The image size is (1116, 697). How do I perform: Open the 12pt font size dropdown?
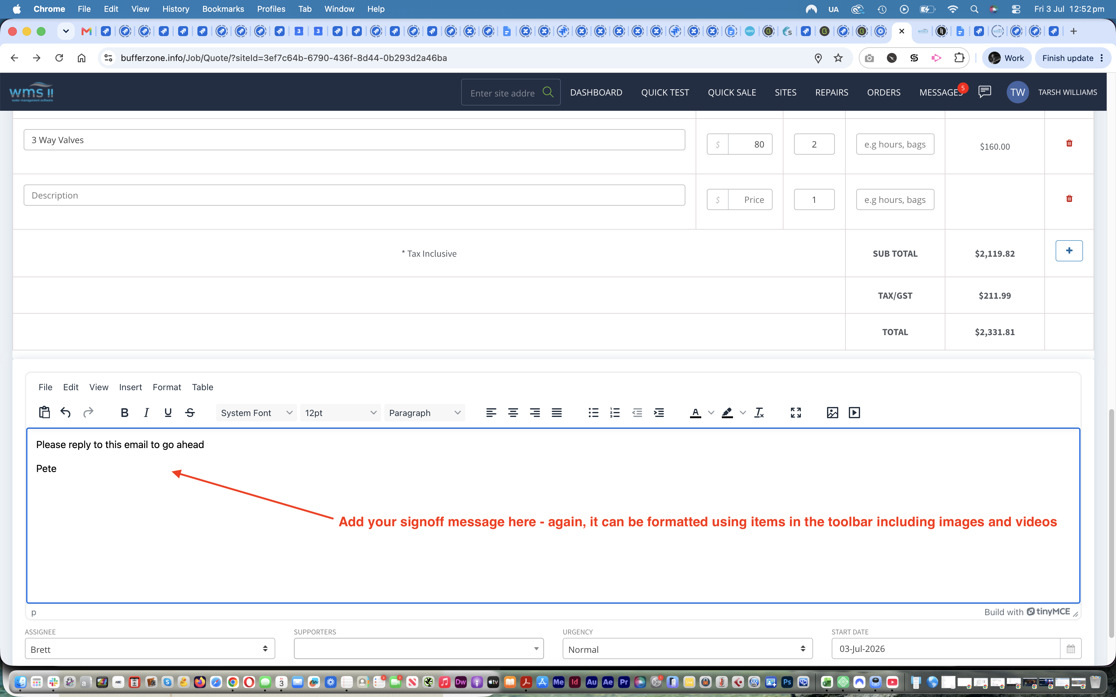(340, 413)
